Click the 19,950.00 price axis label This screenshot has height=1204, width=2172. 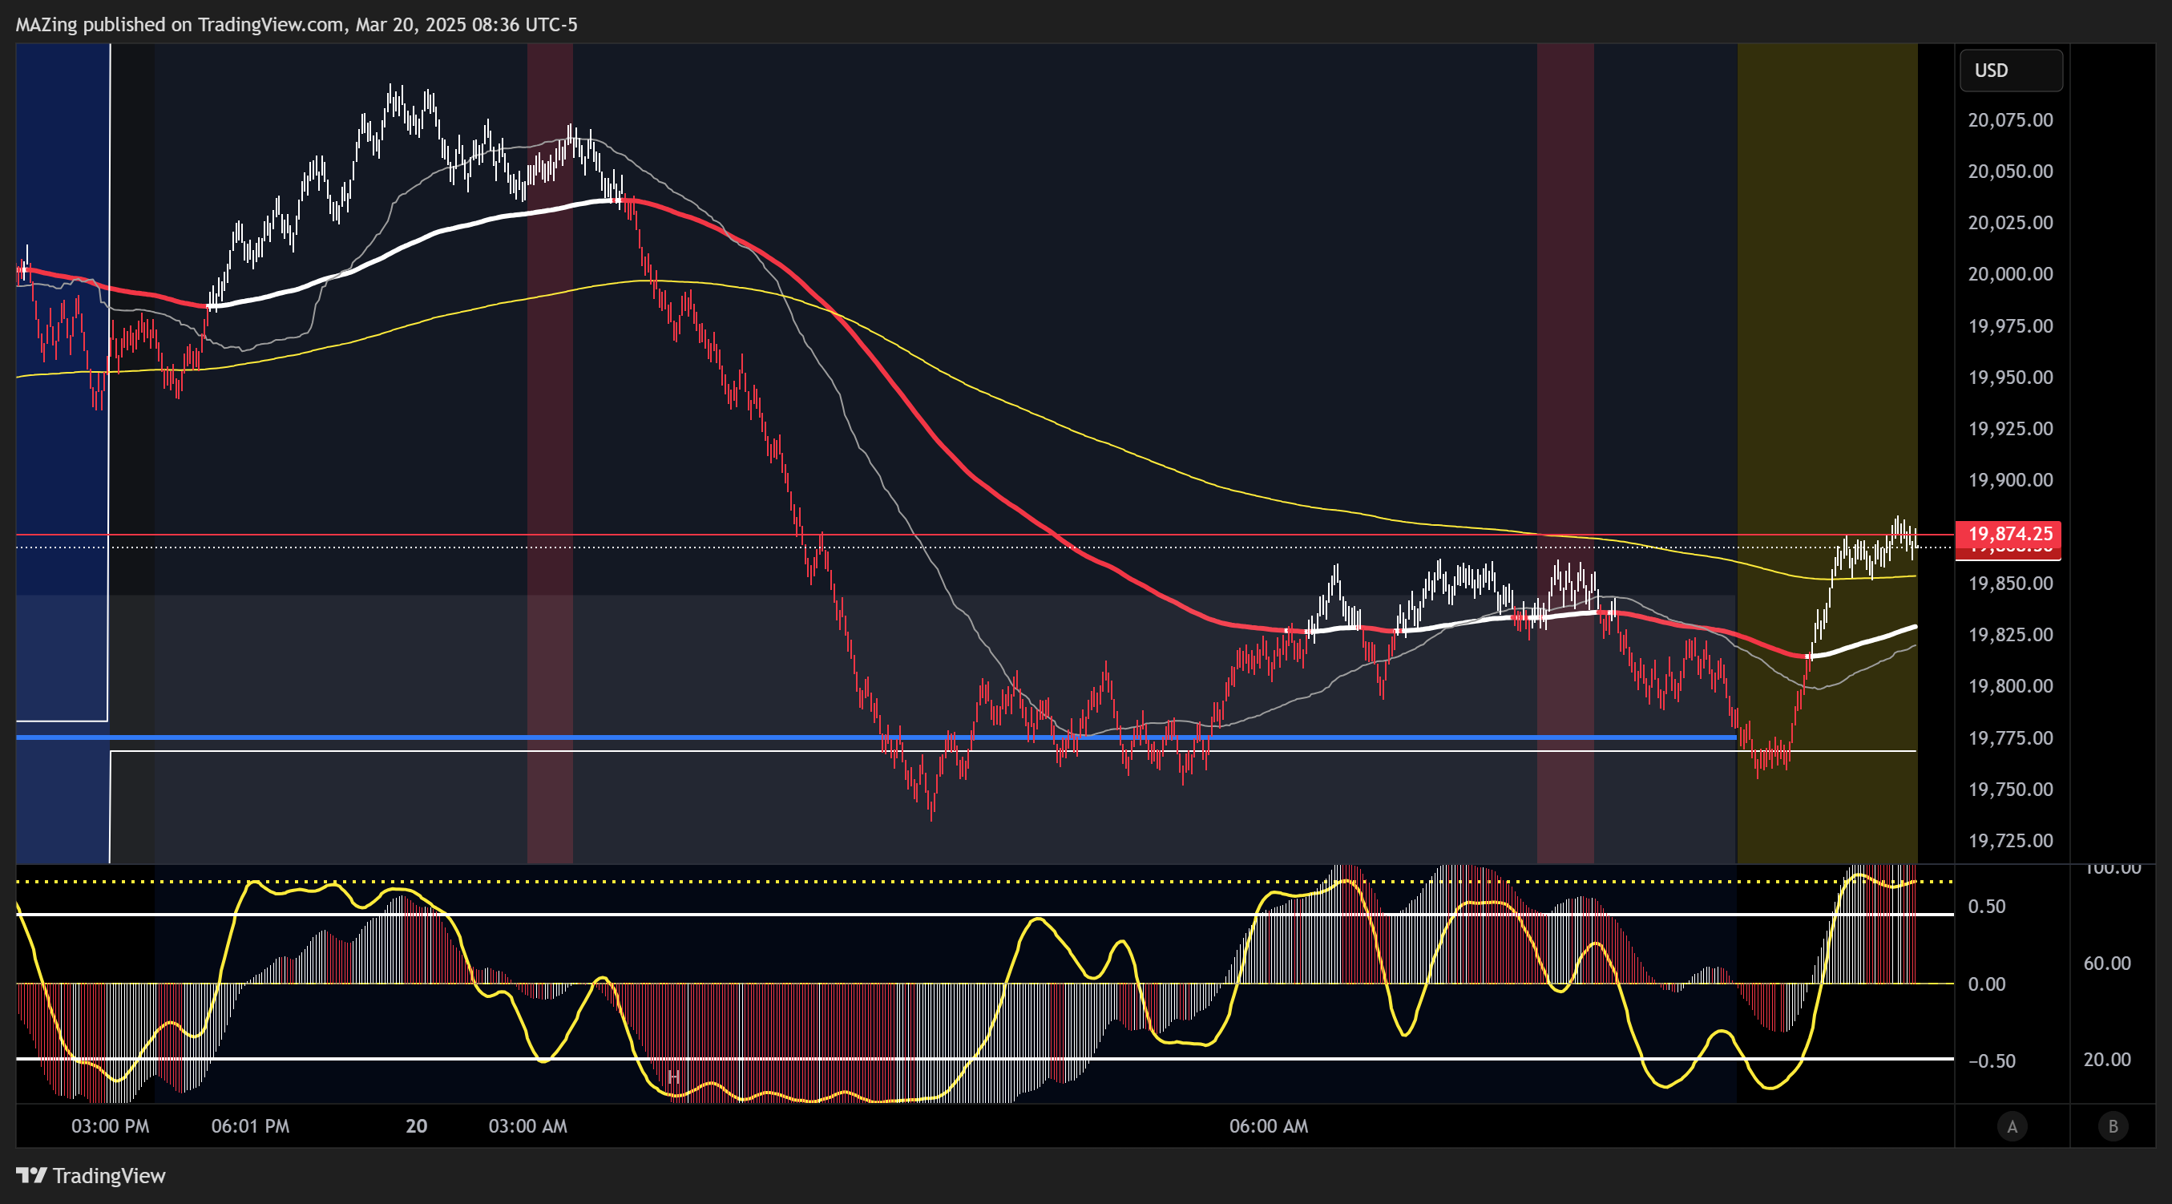click(2010, 378)
